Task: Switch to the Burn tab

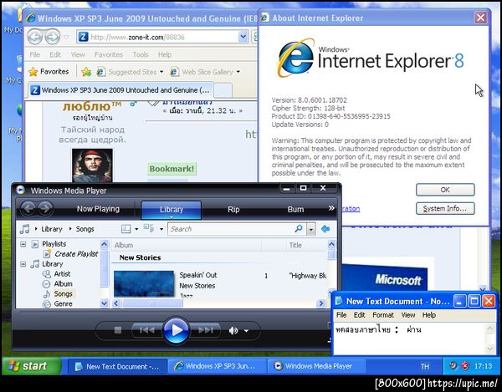Action: pyautogui.click(x=295, y=210)
